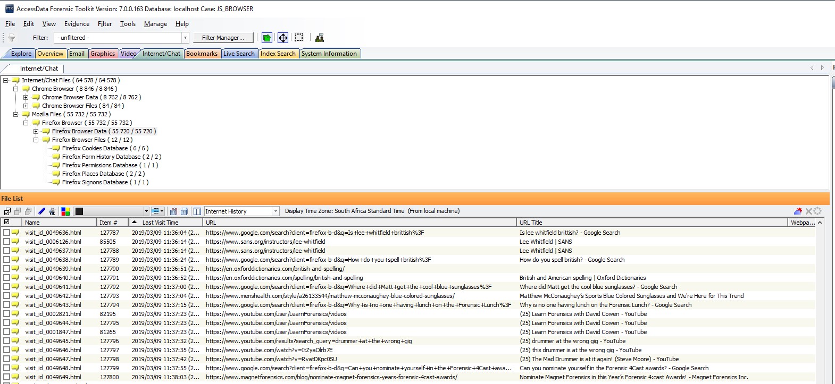This screenshot has height=384, width=835.
Task: Expand the Firefox Browser Data node
Action: point(36,131)
